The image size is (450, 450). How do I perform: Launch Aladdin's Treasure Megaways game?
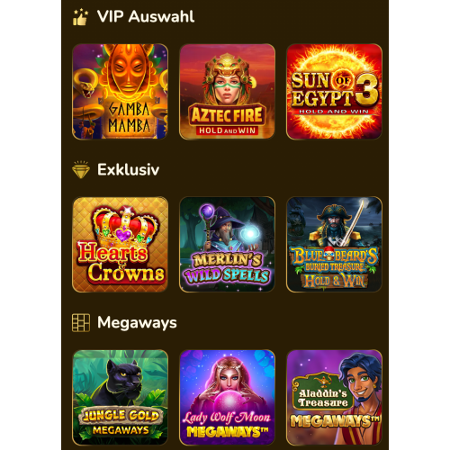pyautogui.click(x=334, y=398)
